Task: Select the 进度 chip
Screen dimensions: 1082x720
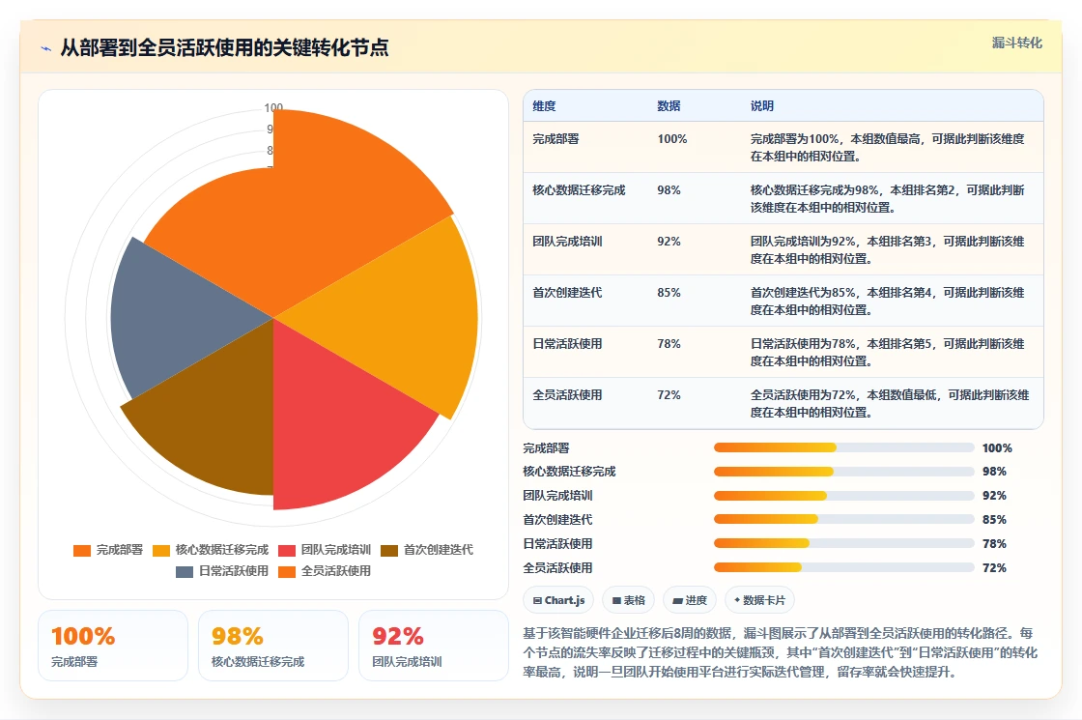Action: [690, 600]
